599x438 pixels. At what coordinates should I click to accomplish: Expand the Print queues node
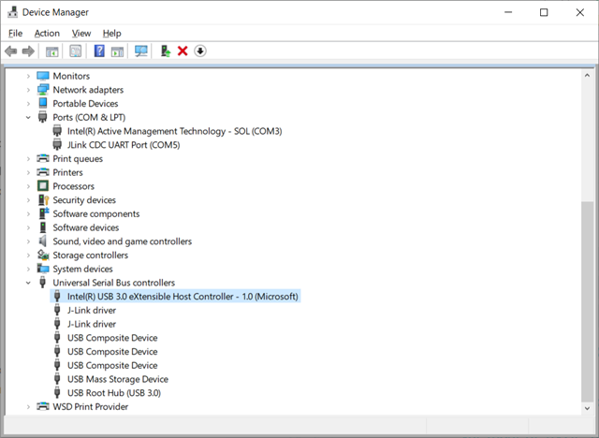28,158
